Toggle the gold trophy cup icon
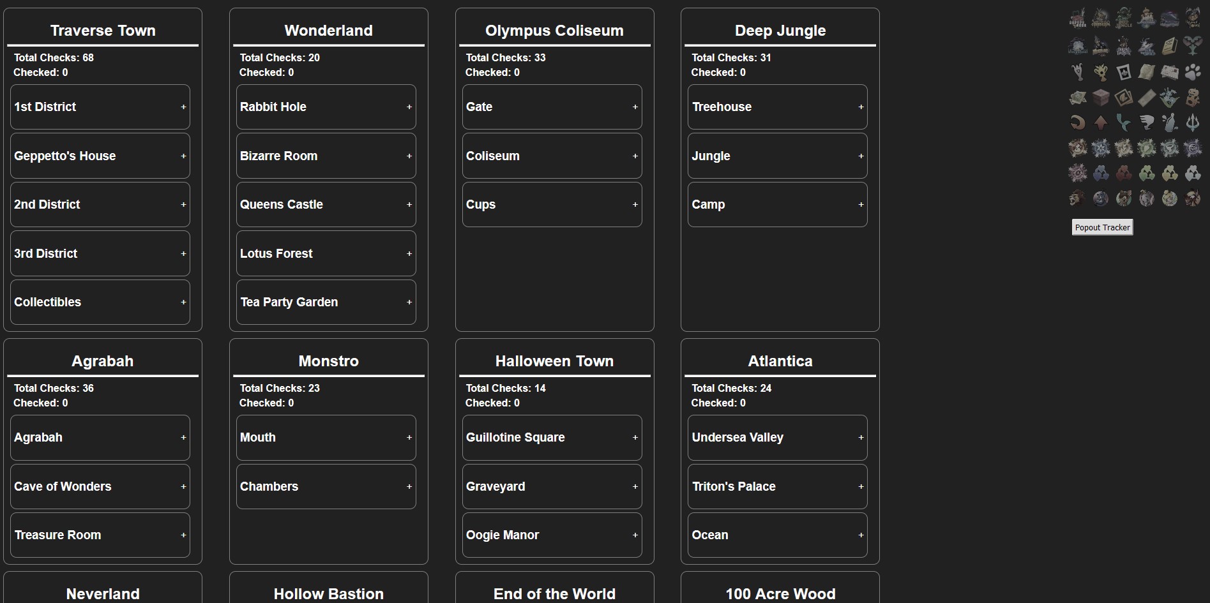The image size is (1210, 603). [1101, 72]
